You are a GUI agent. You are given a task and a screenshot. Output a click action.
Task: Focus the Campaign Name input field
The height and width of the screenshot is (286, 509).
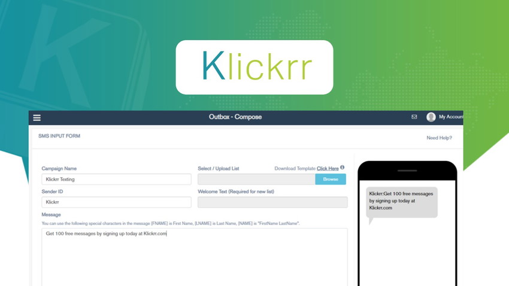click(x=116, y=179)
